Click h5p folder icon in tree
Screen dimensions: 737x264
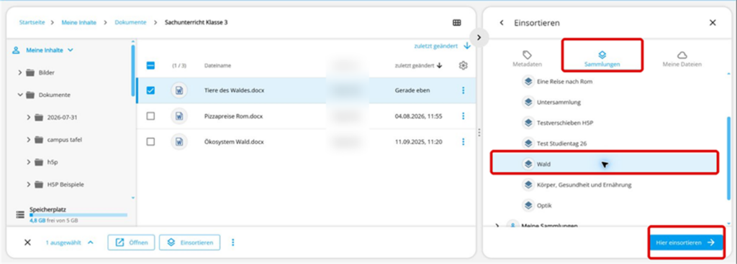pos(39,162)
